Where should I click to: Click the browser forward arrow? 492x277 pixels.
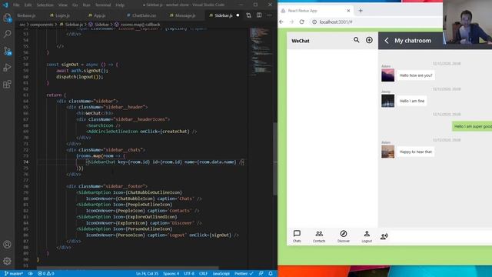tap(291, 22)
